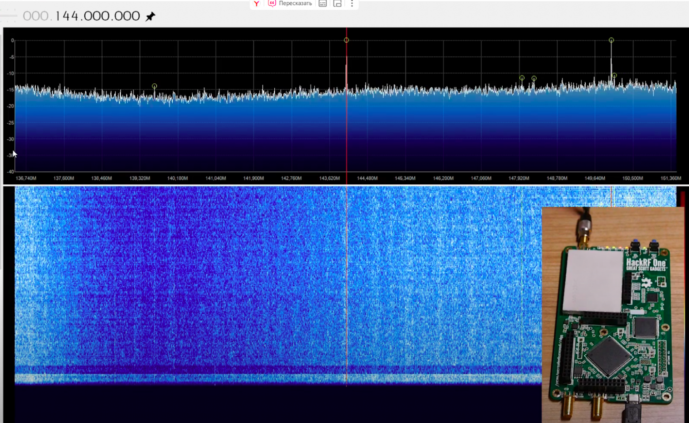Click the HackRF One board photo thumbnail
The height and width of the screenshot is (423, 689).
[x=613, y=315]
